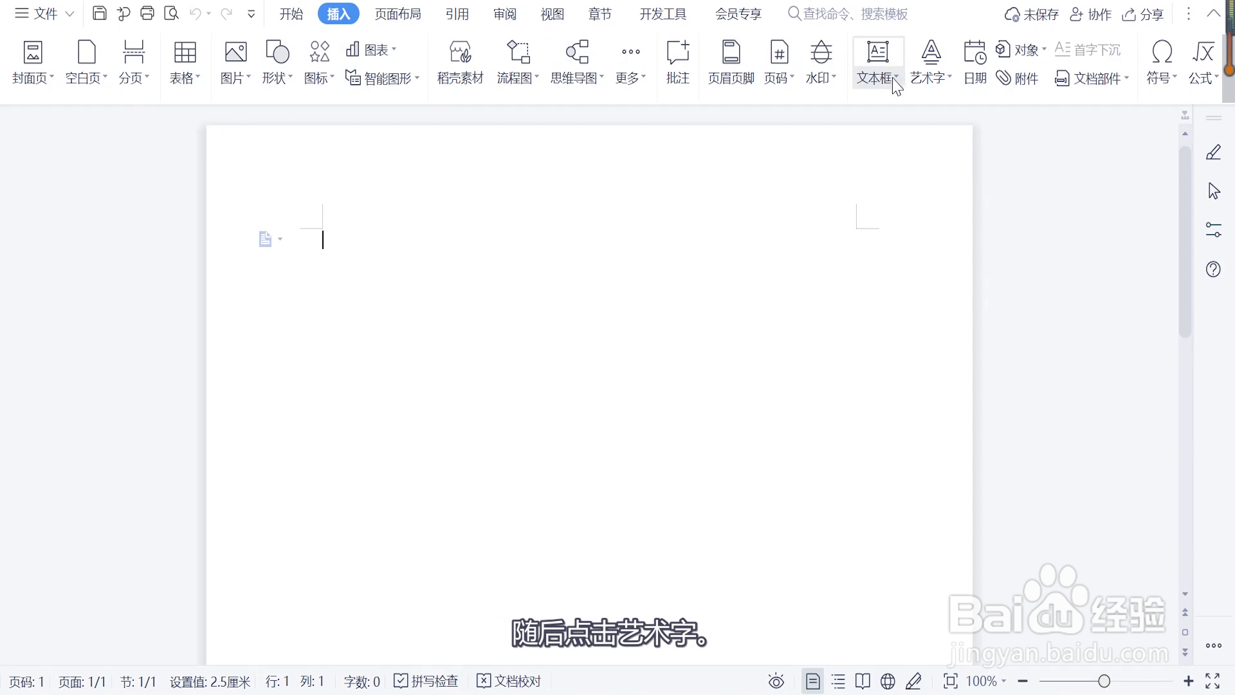Open the 协作 collaboration button
1235x695 pixels.
coord(1090,14)
